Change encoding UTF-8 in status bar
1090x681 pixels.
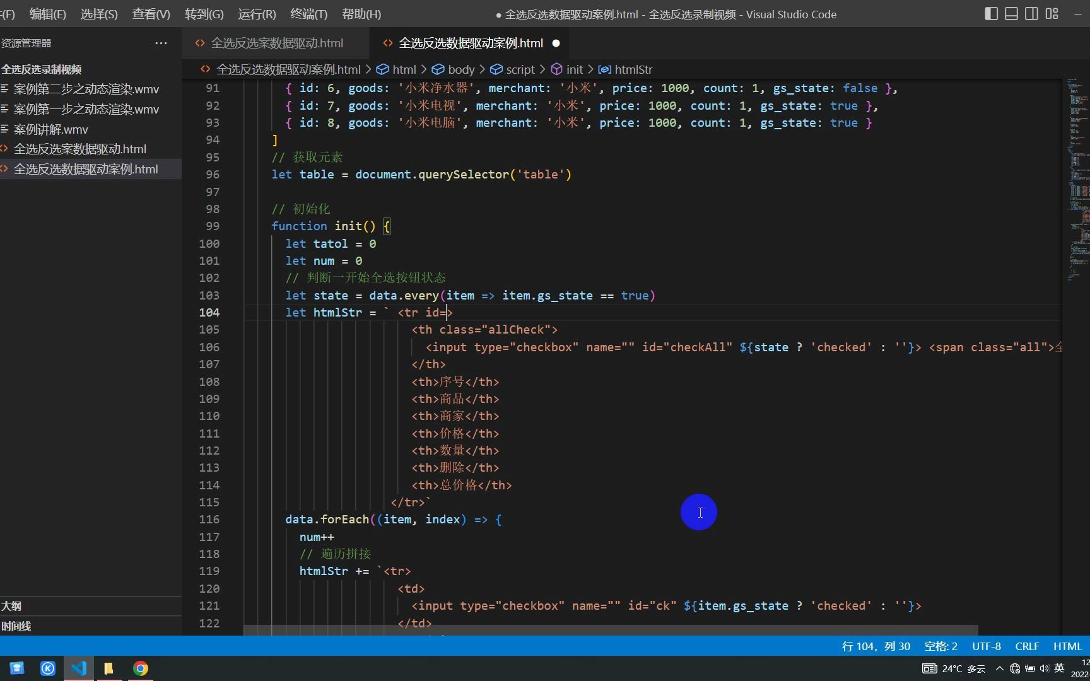[987, 646]
